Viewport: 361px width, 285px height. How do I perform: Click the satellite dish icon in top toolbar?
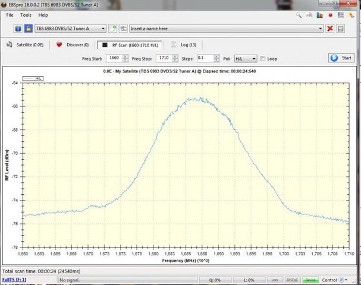pyautogui.click(x=309, y=15)
